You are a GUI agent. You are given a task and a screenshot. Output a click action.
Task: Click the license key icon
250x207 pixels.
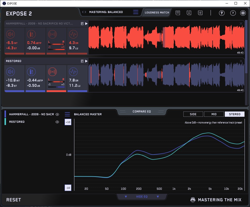coord(222,13)
